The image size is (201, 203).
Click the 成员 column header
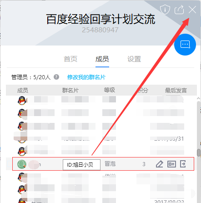tap(23, 91)
